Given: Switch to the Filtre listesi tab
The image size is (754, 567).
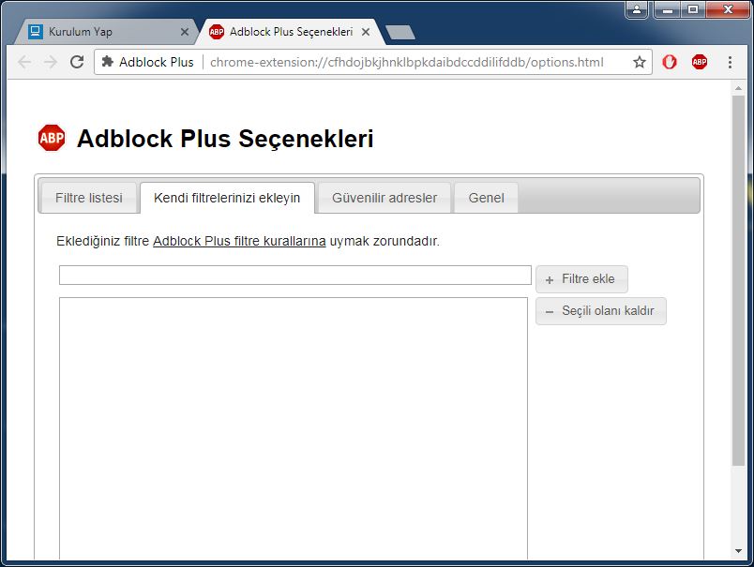Looking at the screenshot, I should 89,198.
